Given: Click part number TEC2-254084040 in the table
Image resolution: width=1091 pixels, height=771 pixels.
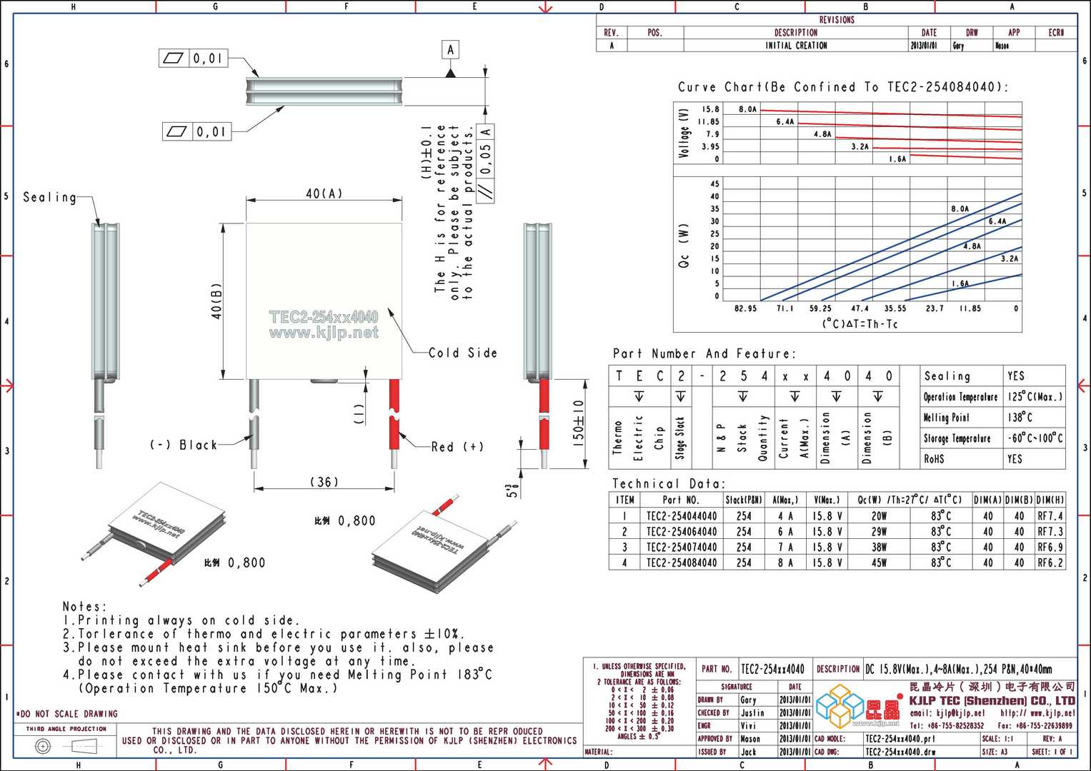Looking at the screenshot, I should (681, 563).
